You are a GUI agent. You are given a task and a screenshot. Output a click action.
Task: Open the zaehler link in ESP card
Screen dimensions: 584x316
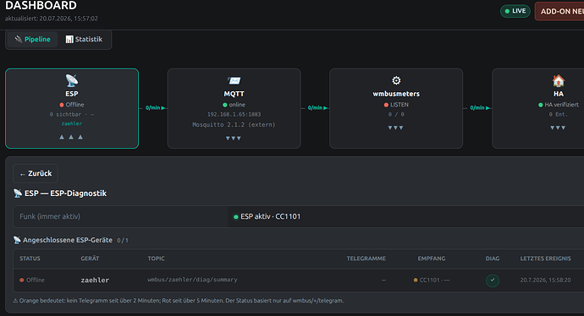(x=71, y=124)
